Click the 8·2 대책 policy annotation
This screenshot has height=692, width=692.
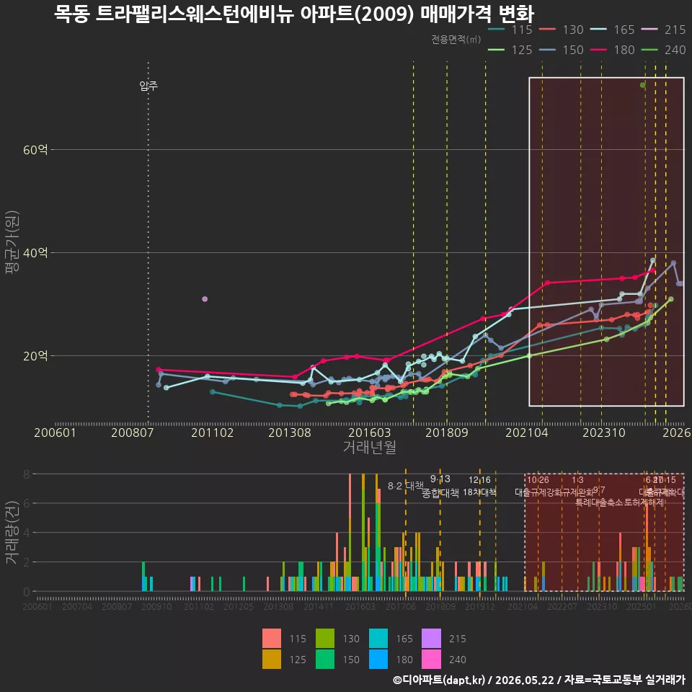pyautogui.click(x=406, y=486)
